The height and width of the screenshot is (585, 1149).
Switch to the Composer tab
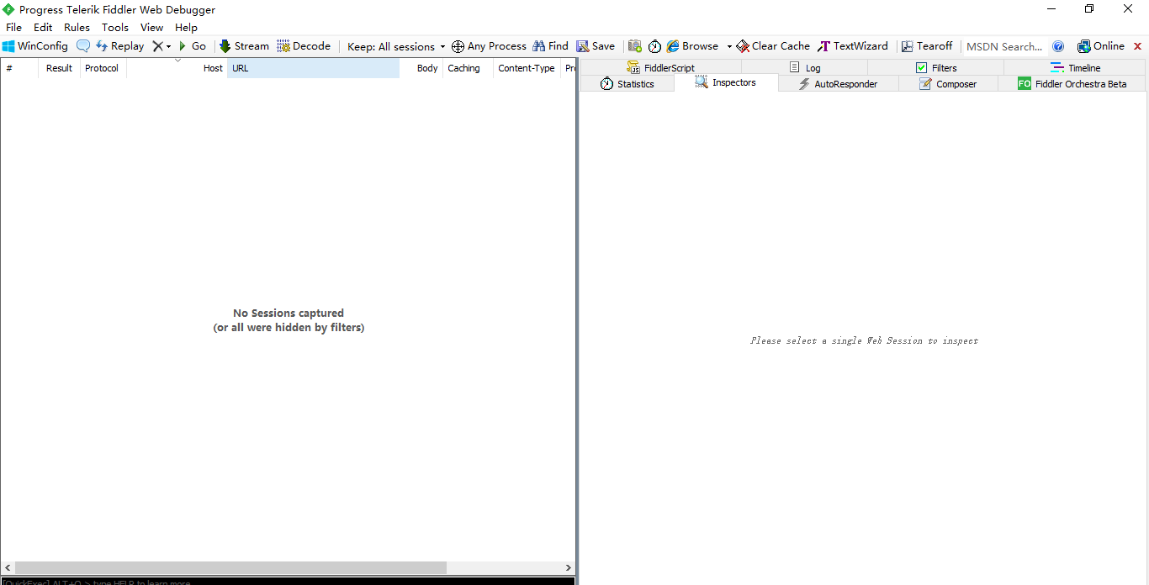pyautogui.click(x=948, y=83)
